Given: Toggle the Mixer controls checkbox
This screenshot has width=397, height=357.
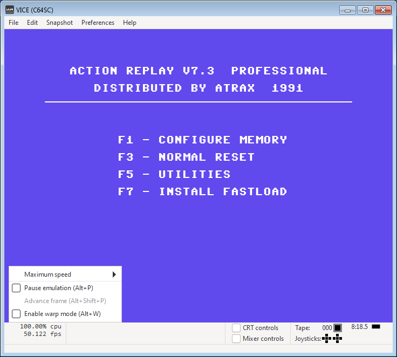Looking at the screenshot, I should [x=236, y=339].
